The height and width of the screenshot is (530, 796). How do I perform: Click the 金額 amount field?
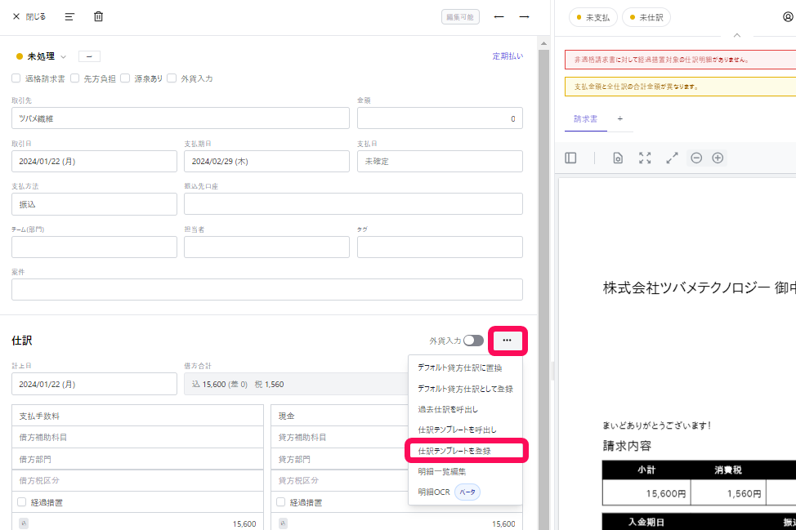pyautogui.click(x=440, y=118)
